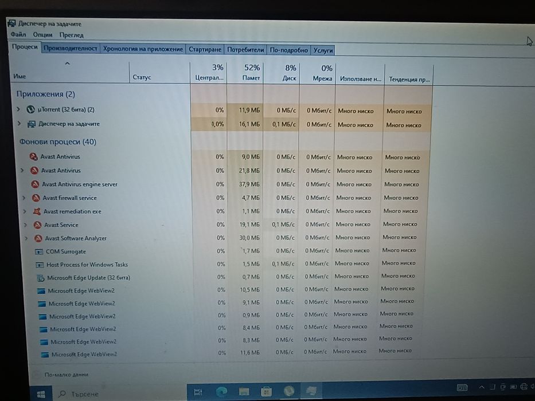Expand Диспечер на задачите process group
Viewport: 535px width, 401px height.
[19, 123]
